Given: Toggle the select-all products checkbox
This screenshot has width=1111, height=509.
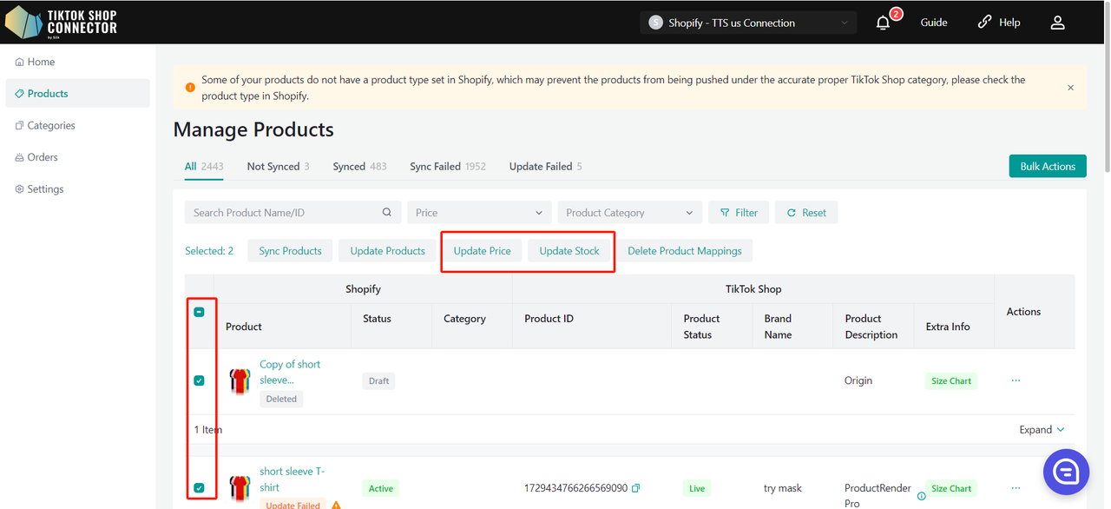Looking at the screenshot, I should pos(199,312).
